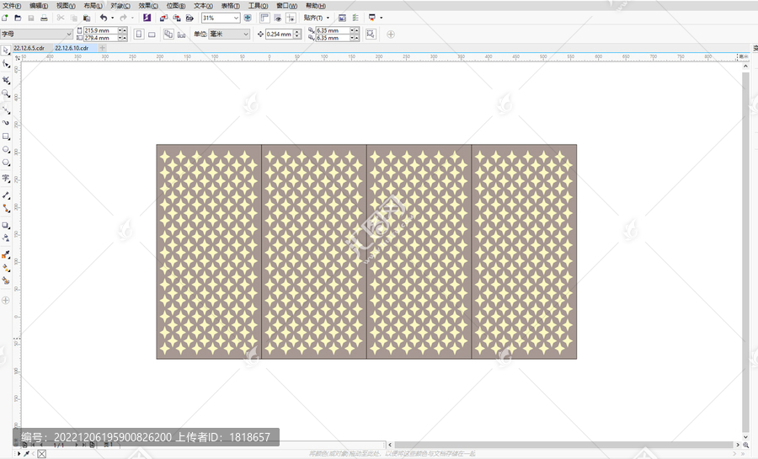The width and height of the screenshot is (758, 459).
Task: Click the new document tab plus
Action: [x=102, y=48]
